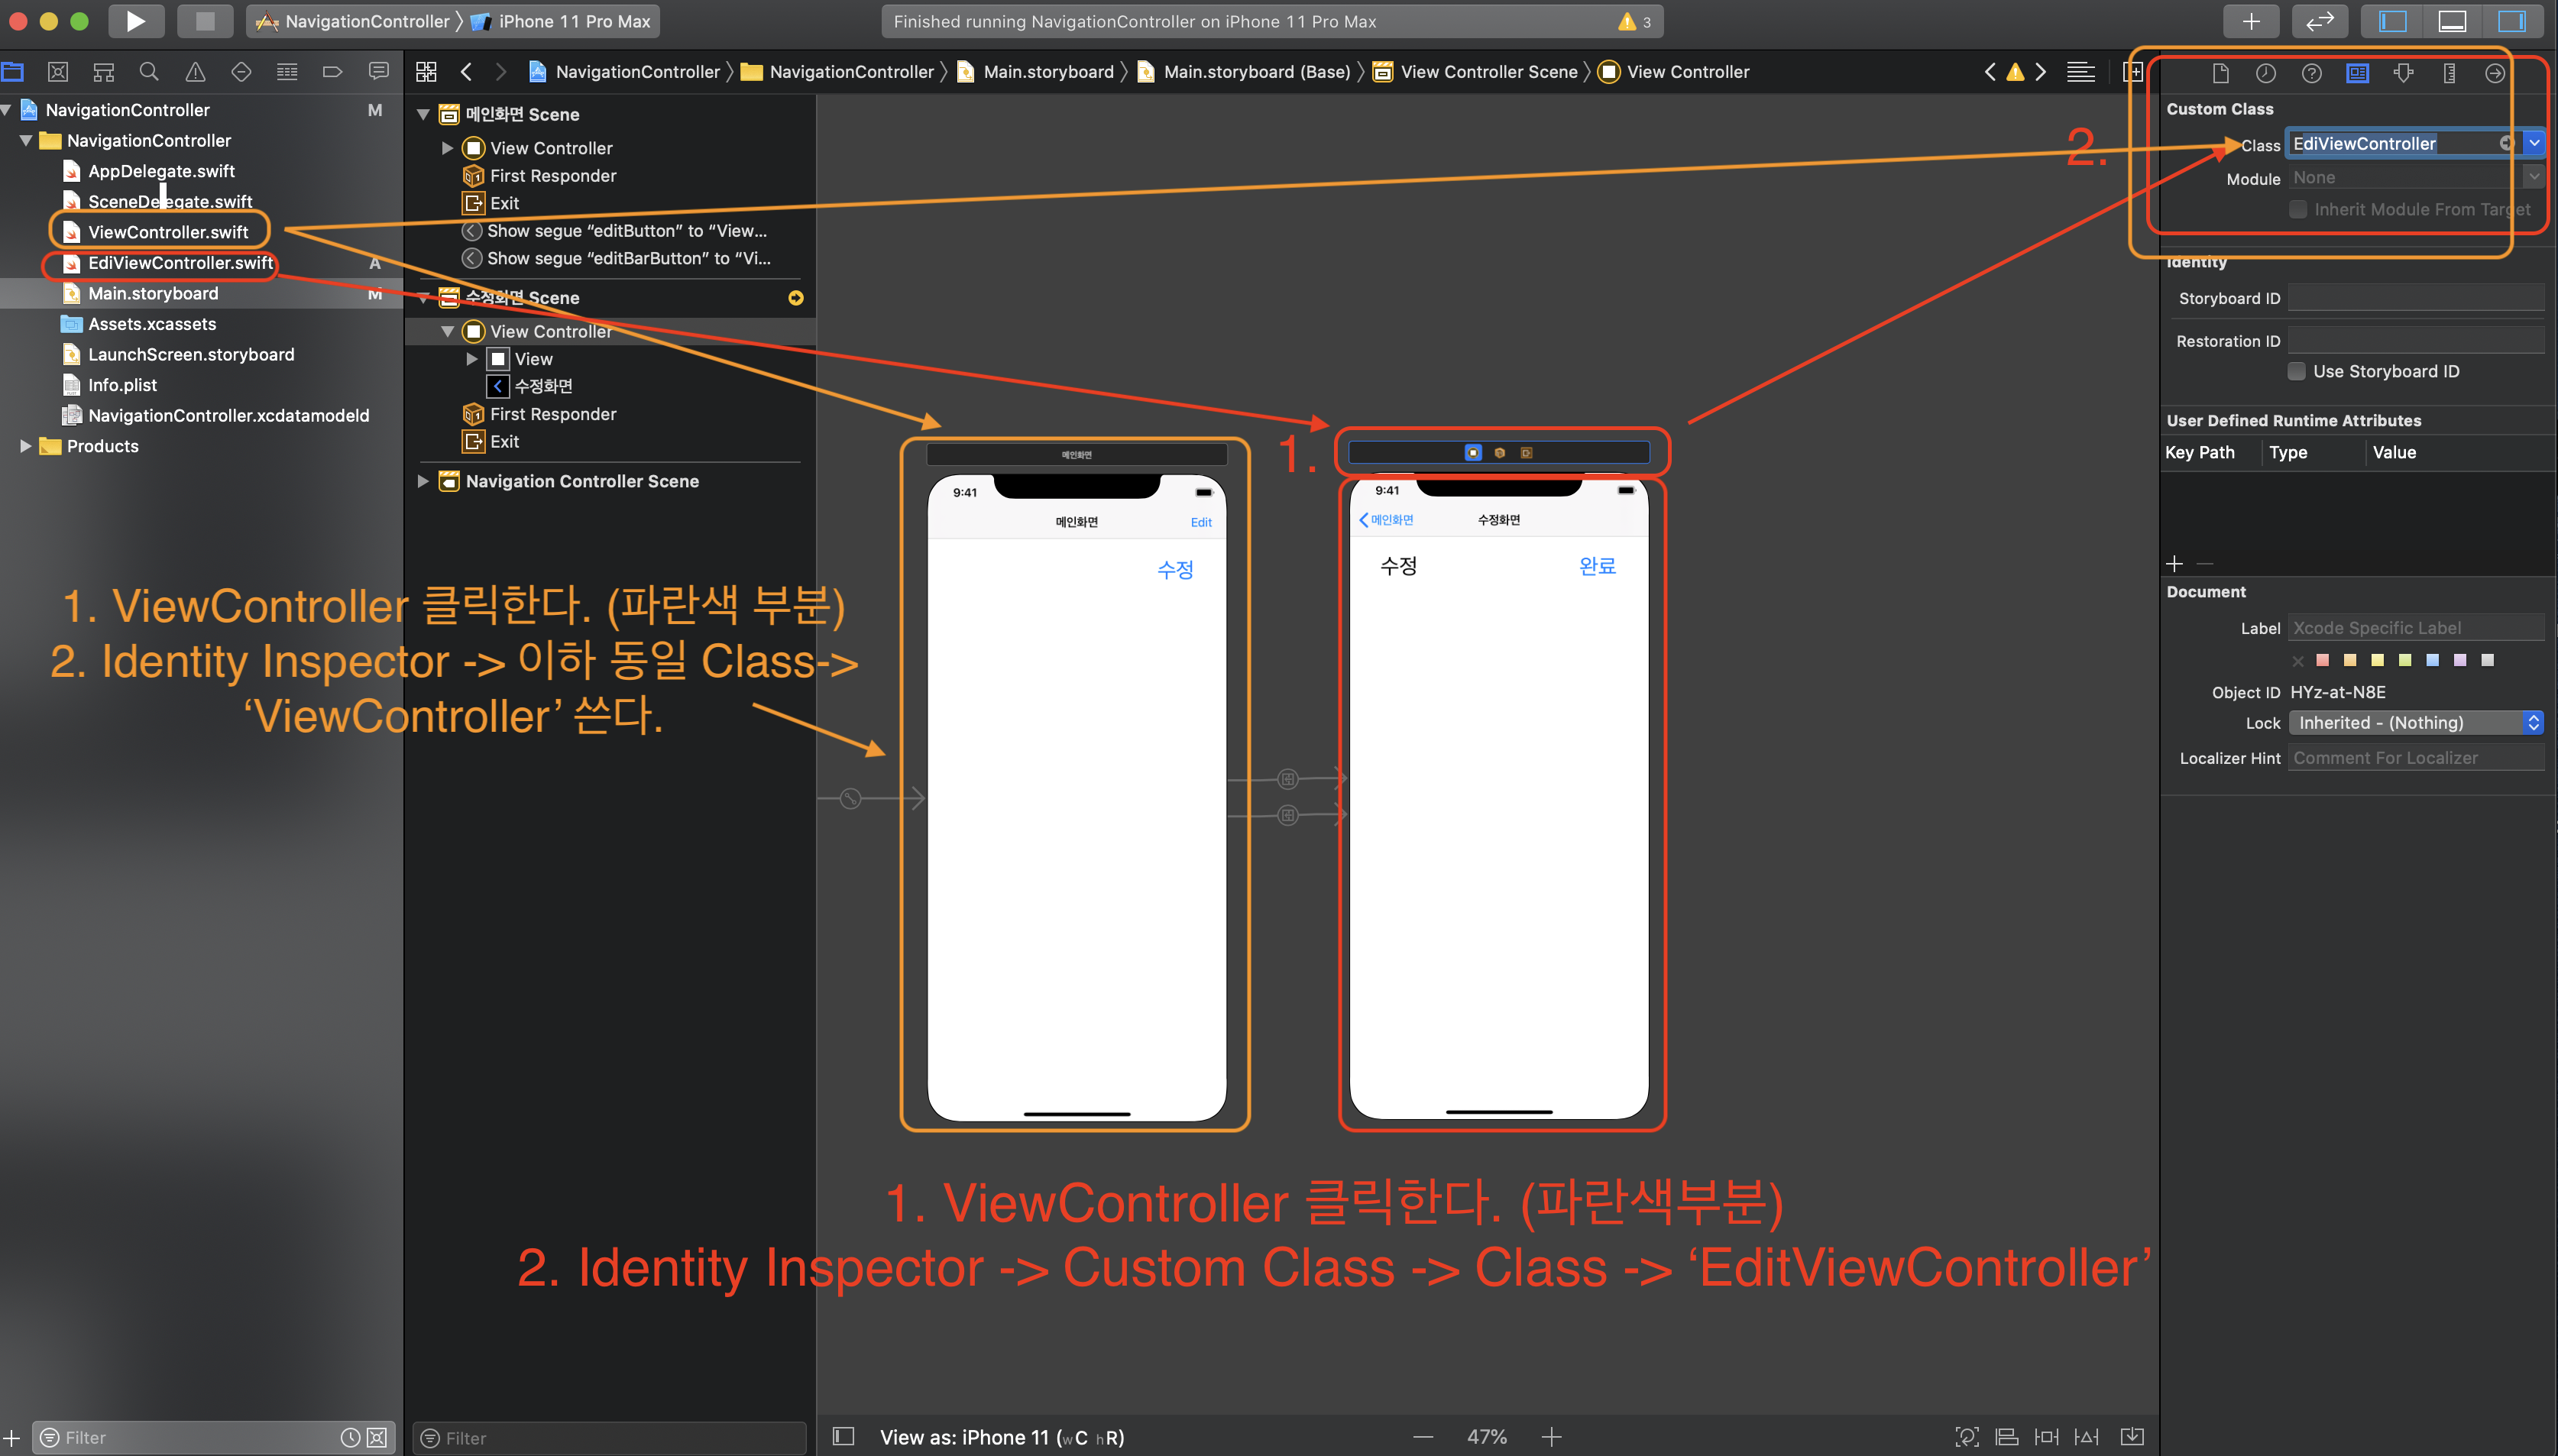Open the Library with plus button
Viewport: 2558px width, 1456px height.
[x=2250, y=21]
